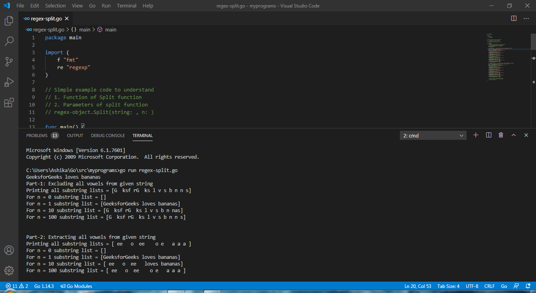Screen dimensions: 536x293
Task: Open the Search panel
Action: [x=9, y=41]
